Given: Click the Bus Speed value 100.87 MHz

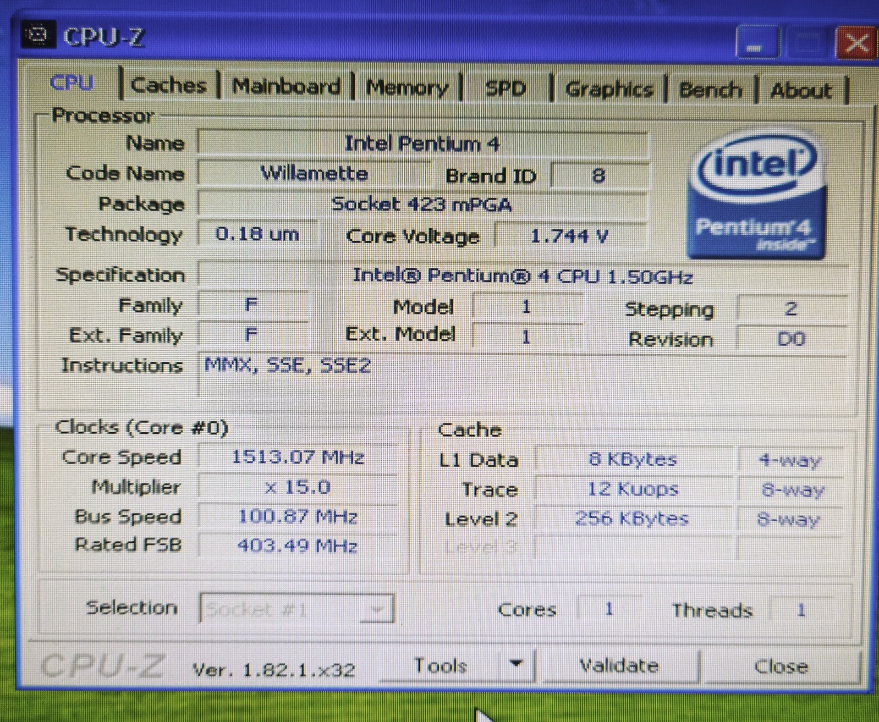Looking at the screenshot, I should [x=298, y=517].
